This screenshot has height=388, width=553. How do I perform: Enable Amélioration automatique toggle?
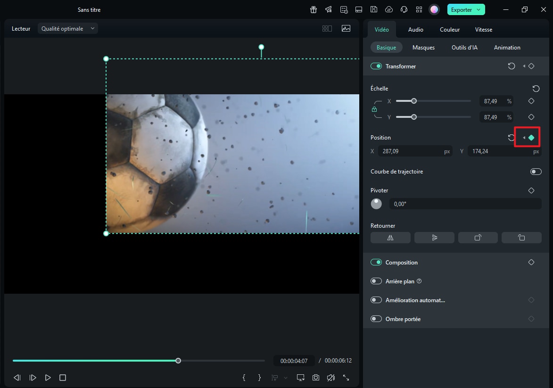point(376,300)
